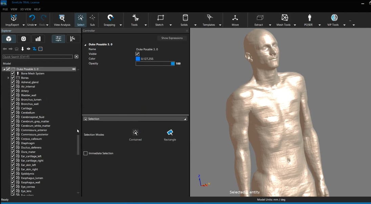Enable the Immediate Selection checkbox

pos(86,154)
